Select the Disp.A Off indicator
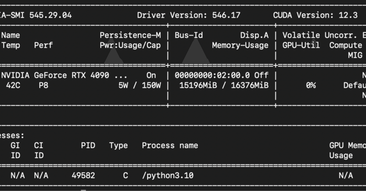The height and width of the screenshot is (191, 366). click(261, 75)
